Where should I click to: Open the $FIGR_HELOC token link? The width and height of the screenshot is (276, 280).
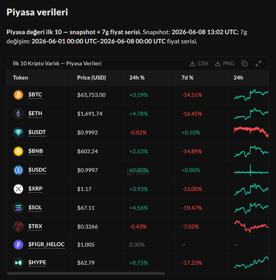(46, 244)
